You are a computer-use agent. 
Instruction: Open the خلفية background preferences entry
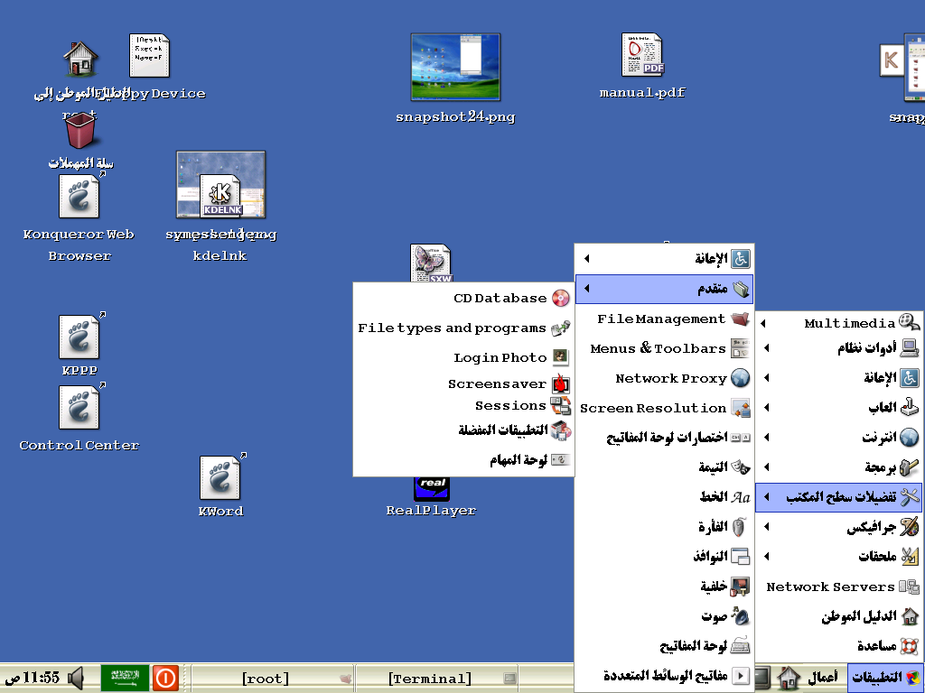coord(664,587)
